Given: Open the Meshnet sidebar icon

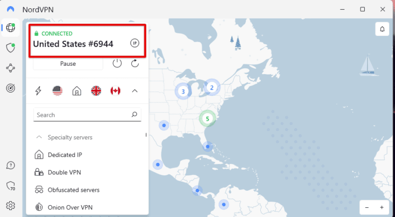Looking at the screenshot, I should coord(10,68).
